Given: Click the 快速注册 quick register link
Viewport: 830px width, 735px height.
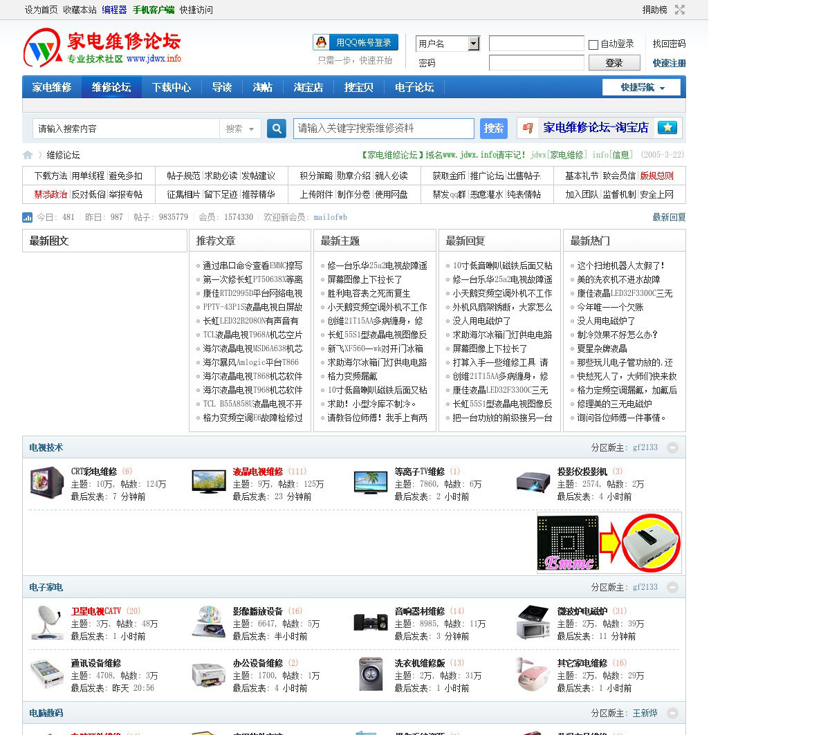Looking at the screenshot, I should click(x=669, y=63).
